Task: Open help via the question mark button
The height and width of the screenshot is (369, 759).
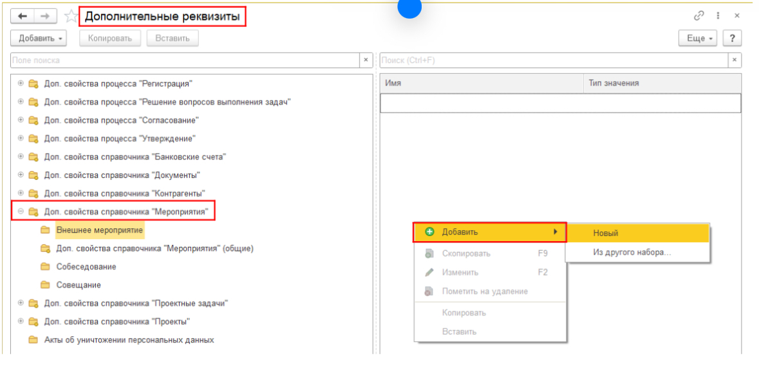Action: click(x=733, y=38)
